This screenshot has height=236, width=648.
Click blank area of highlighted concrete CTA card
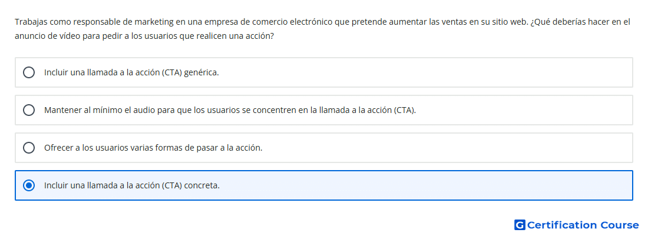point(426,185)
